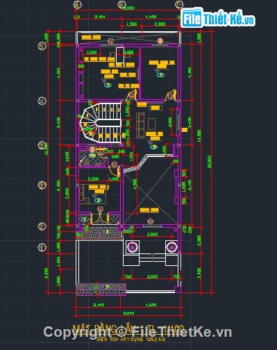This screenshot has height=350, width=277.
Task: Click the 'DIỆN TÍCH XÂY DỰNG: 126,2 M2' note
Action: point(131,340)
